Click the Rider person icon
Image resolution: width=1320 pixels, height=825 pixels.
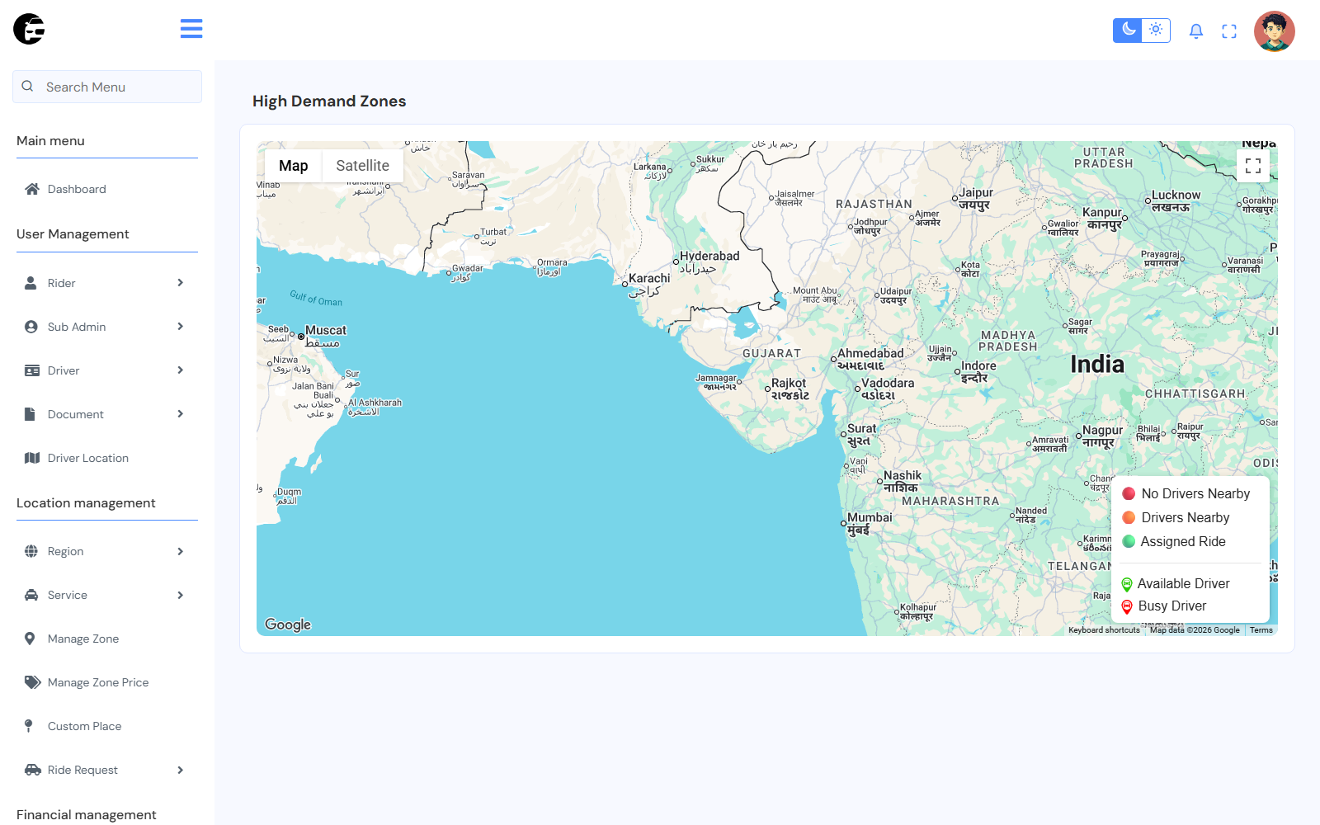31,283
